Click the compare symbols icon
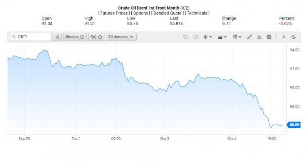 [x=57, y=37]
